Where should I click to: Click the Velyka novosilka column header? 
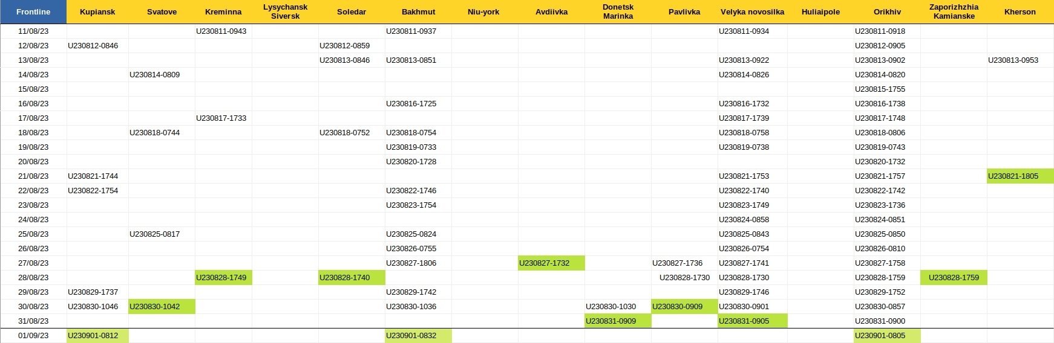click(752, 12)
